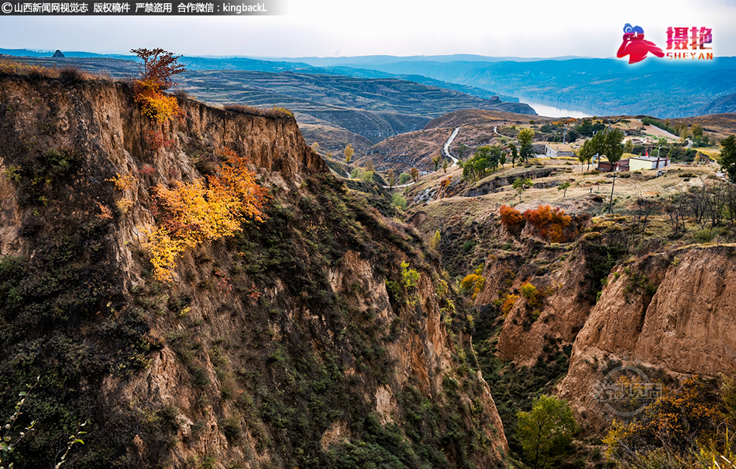This screenshot has height=469, width=736.
Task: Click the river visible in the distance
Action: [x=554, y=109]
